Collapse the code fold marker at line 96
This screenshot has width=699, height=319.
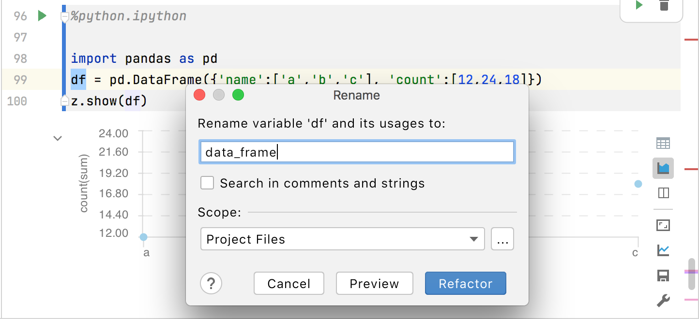[64, 15]
